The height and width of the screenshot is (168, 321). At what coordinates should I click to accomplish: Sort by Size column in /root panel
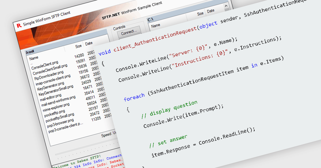[78, 46]
